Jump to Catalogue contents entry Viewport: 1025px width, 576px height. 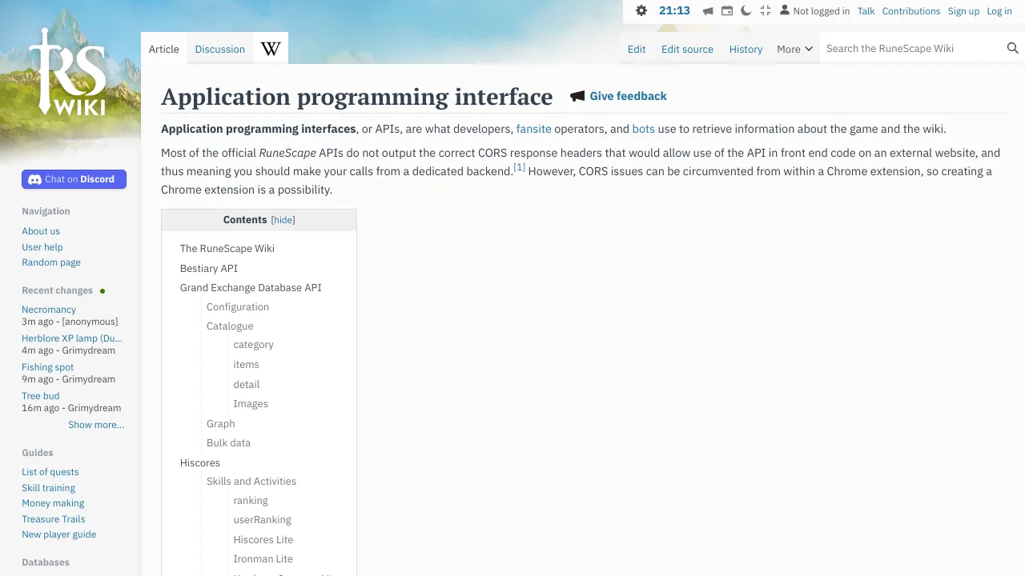[x=230, y=326]
